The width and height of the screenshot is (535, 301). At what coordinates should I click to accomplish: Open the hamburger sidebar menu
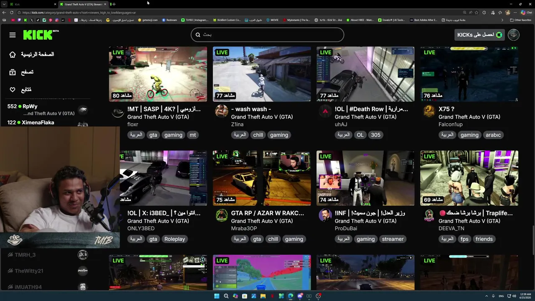(13, 35)
